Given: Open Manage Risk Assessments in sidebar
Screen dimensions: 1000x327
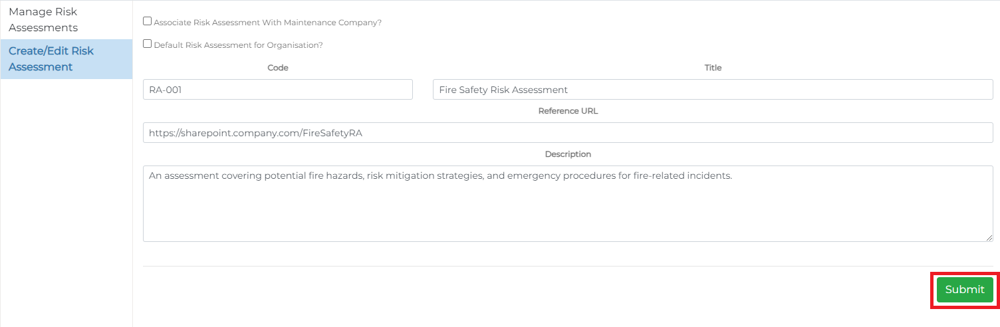Looking at the screenshot, I should coord(43,20).
